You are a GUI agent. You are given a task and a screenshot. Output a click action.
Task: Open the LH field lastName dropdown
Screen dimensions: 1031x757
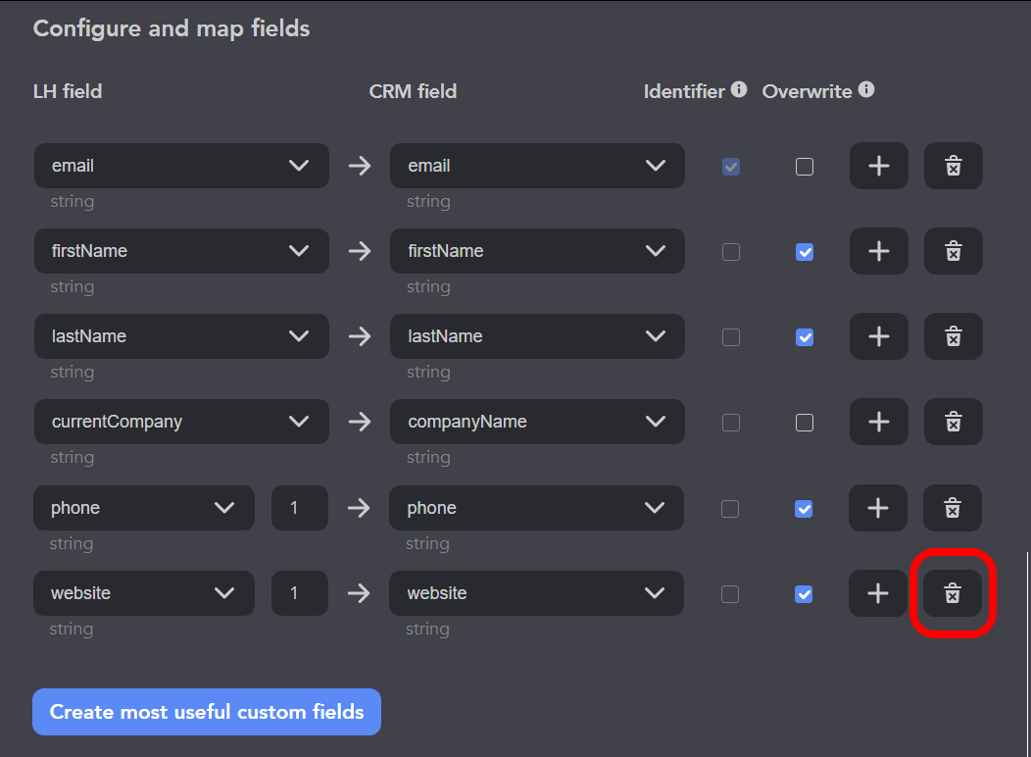point(181,336)
